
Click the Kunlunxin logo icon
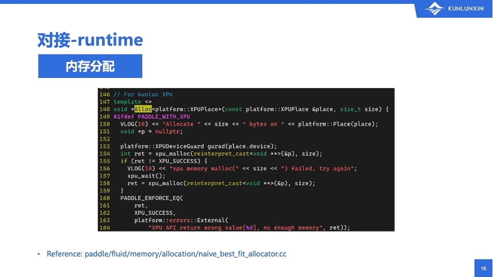point(434,9)
